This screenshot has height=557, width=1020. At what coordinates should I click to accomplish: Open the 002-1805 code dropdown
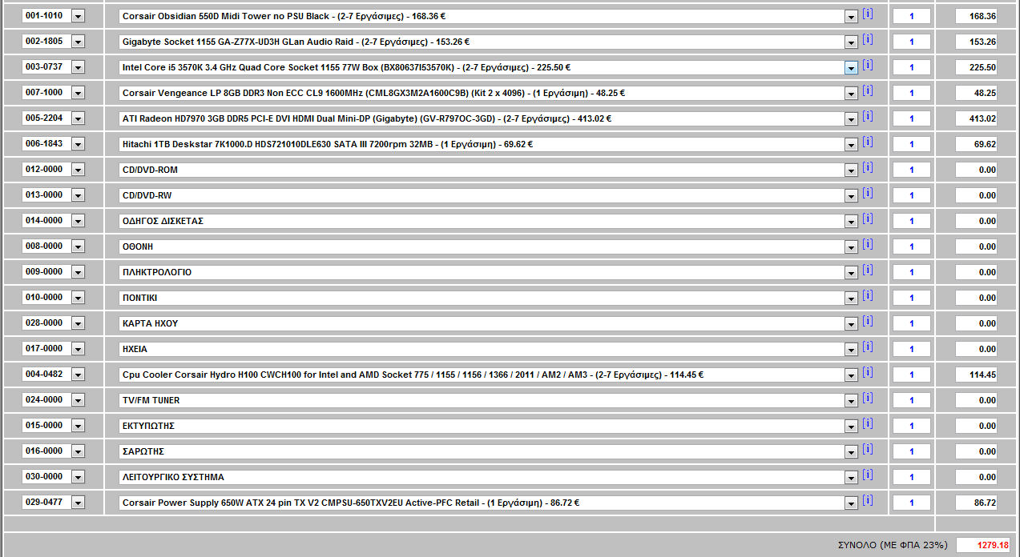(78, 42)
